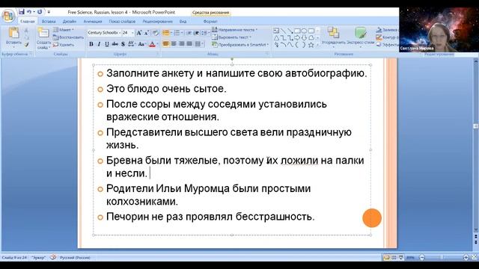The height and width of the screenshot is (269, 479).
Task: Click the red font color A swatch
Action: tap(153, 44)
